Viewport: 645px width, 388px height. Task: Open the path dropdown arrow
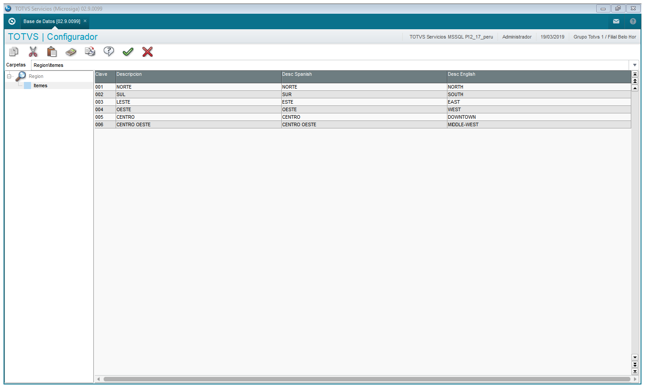click(634, 65)
